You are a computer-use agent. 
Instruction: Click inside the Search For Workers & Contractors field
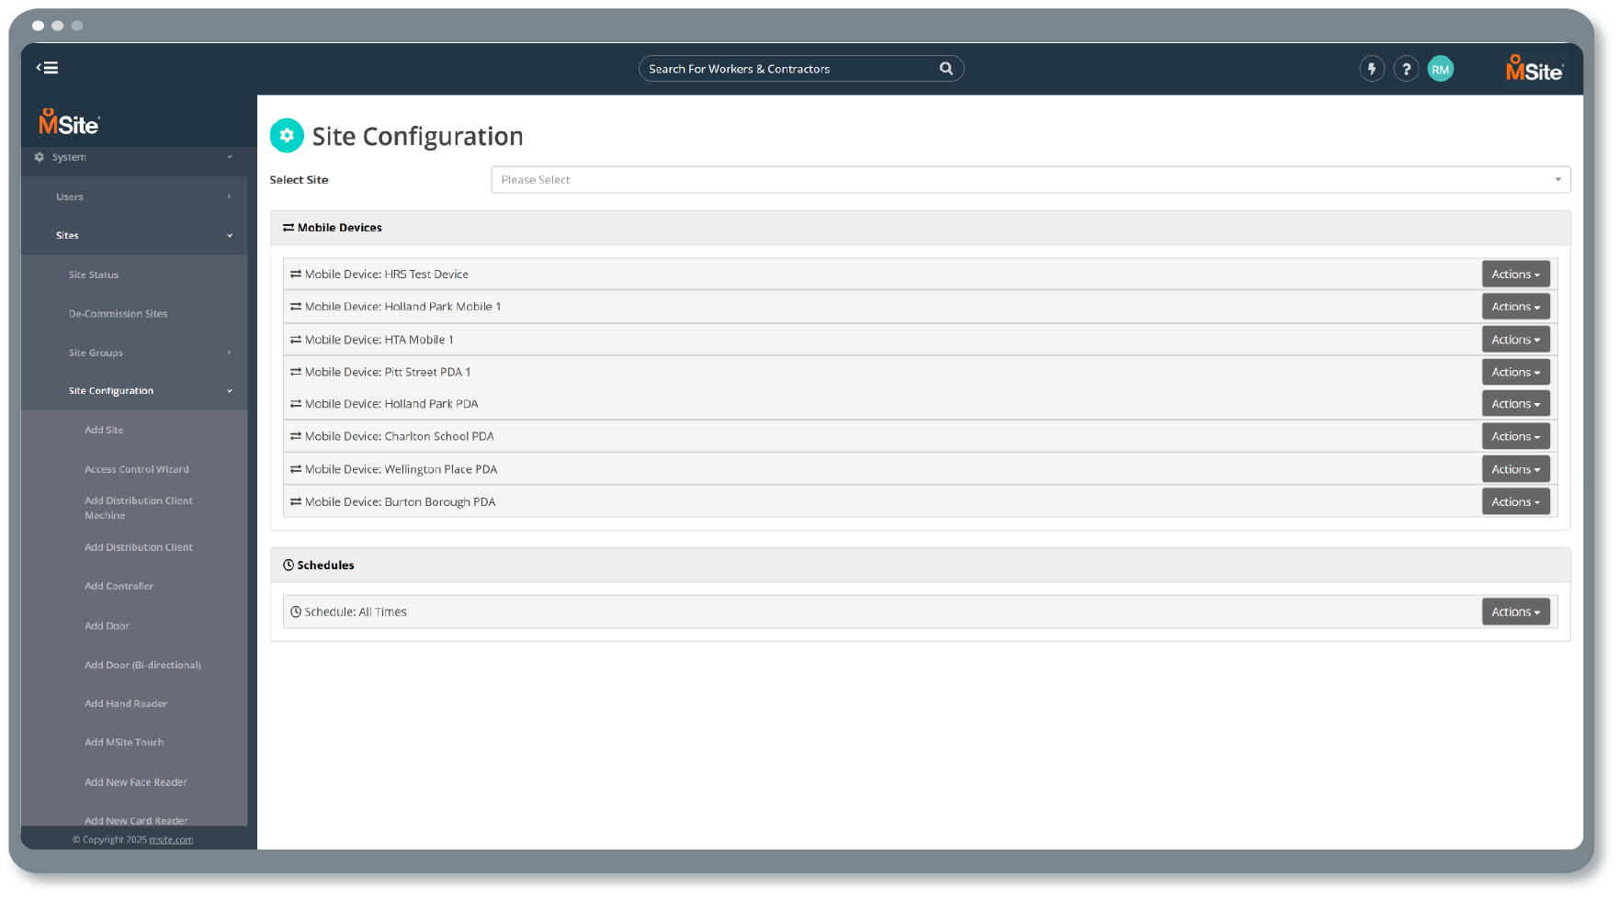pos(781,68)
